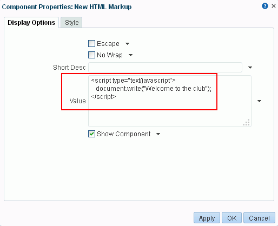The image size is (278, 226).
Task: Open dropdown arrow next to Show Component
Action: [x=158, y=134]
